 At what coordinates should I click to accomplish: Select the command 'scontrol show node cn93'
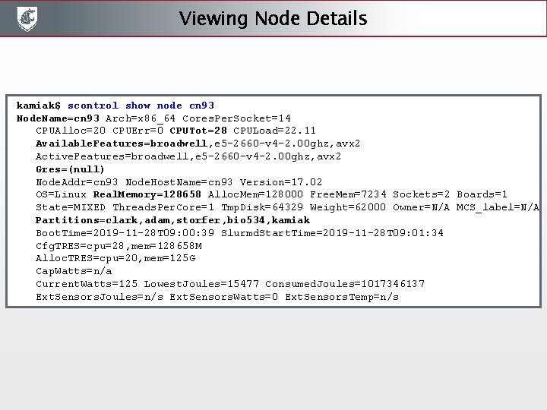pyautogui.click(x=141, y=106)
